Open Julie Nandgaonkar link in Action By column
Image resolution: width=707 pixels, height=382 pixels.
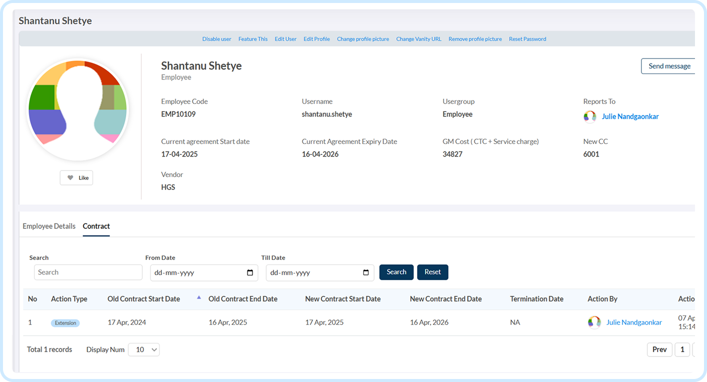point(634,322)
